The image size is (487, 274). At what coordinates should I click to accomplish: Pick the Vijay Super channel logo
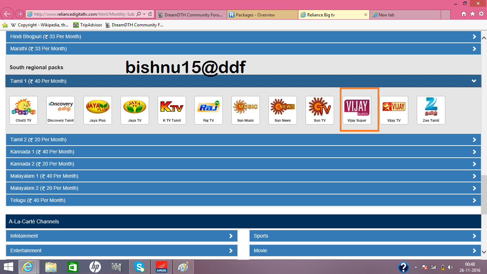click(x=357, y=110)
